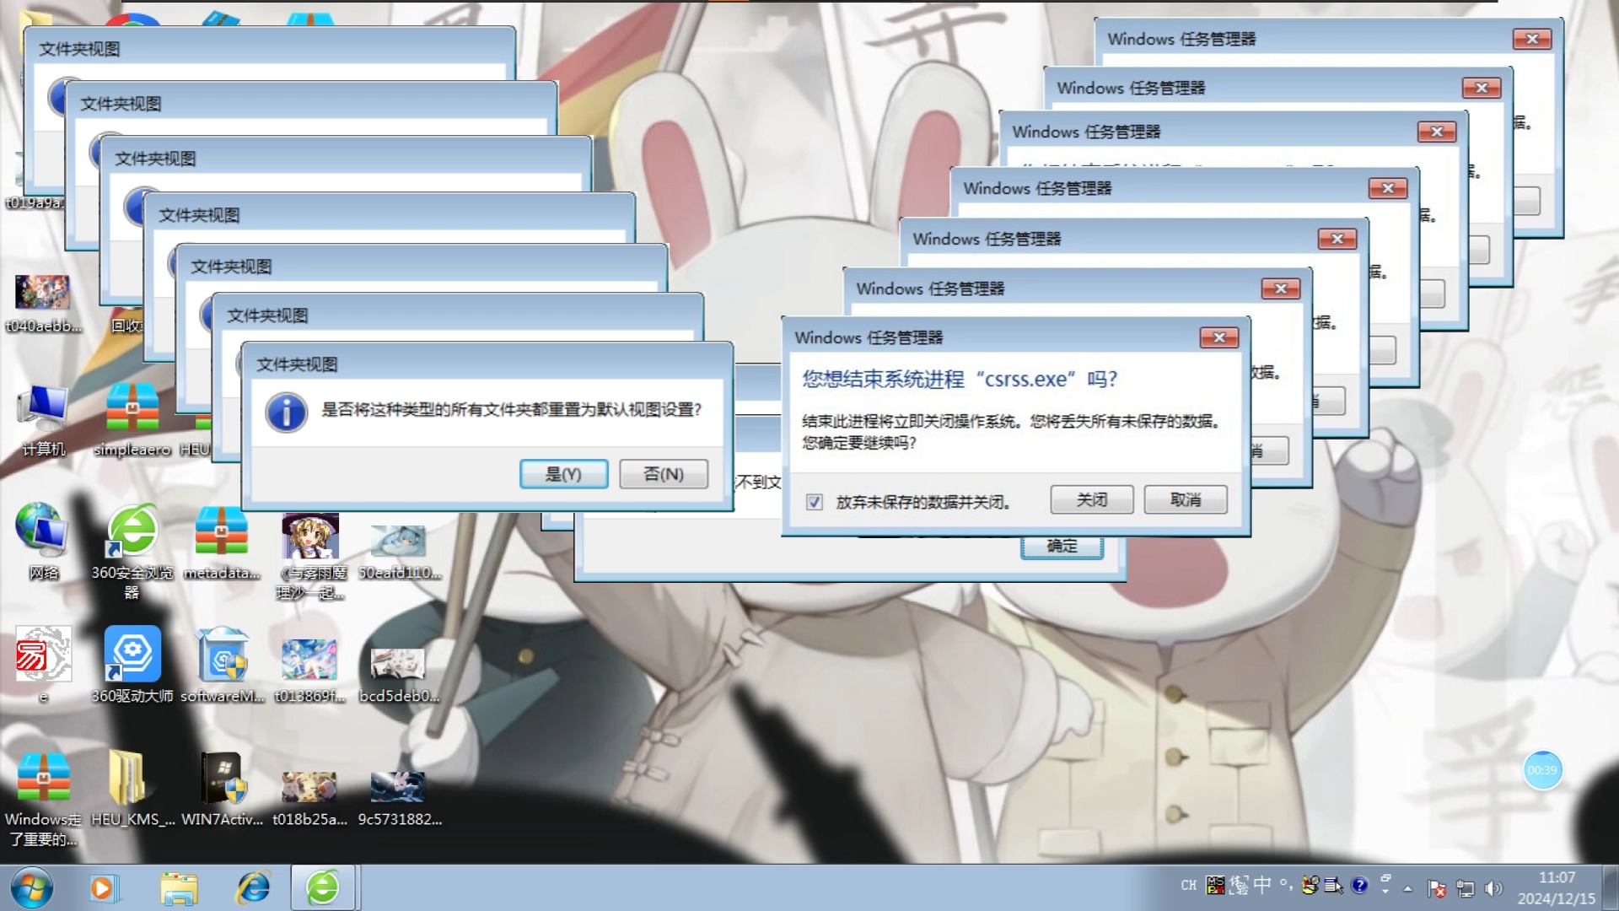
Task: Click the 确定 button behind the dialogs
Action: [1062, 547]
